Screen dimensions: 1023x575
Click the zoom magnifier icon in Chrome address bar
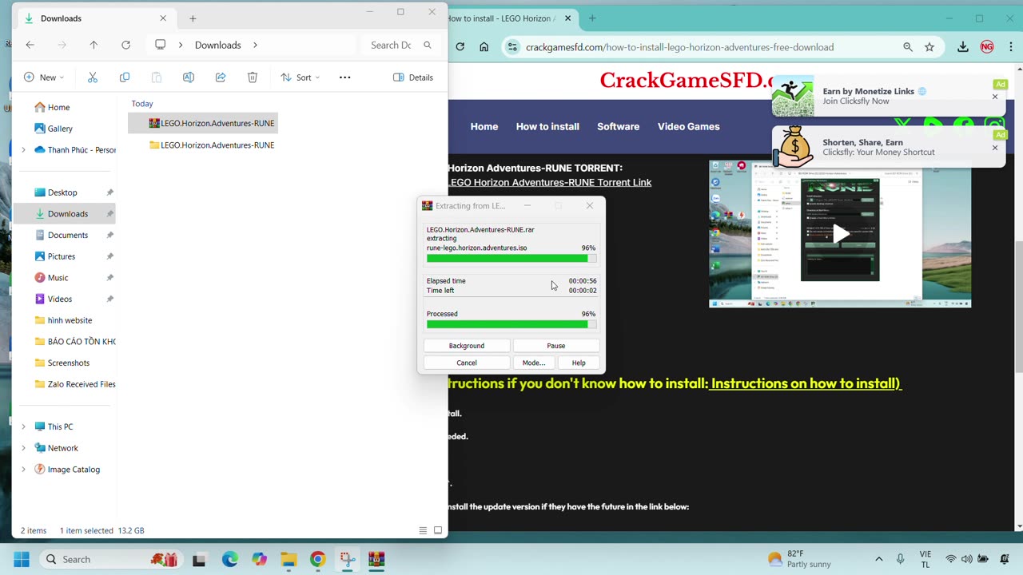[x=908, y=47]
